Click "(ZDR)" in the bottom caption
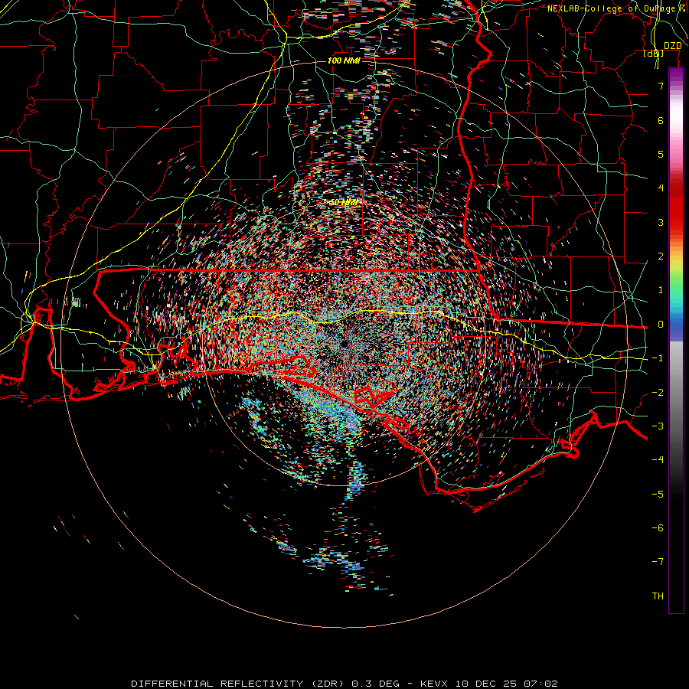 click(326, 684)
